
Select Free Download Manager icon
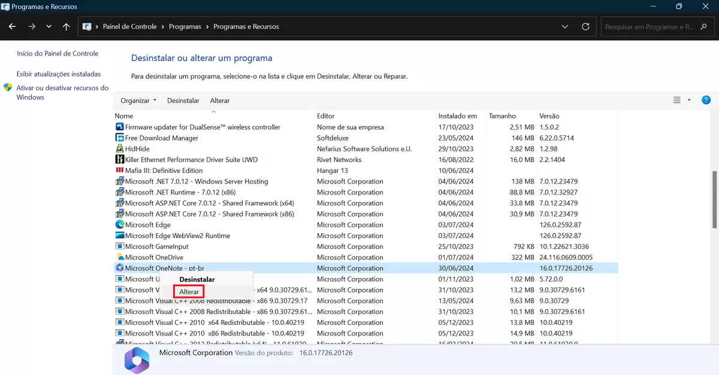click(119, 138)
